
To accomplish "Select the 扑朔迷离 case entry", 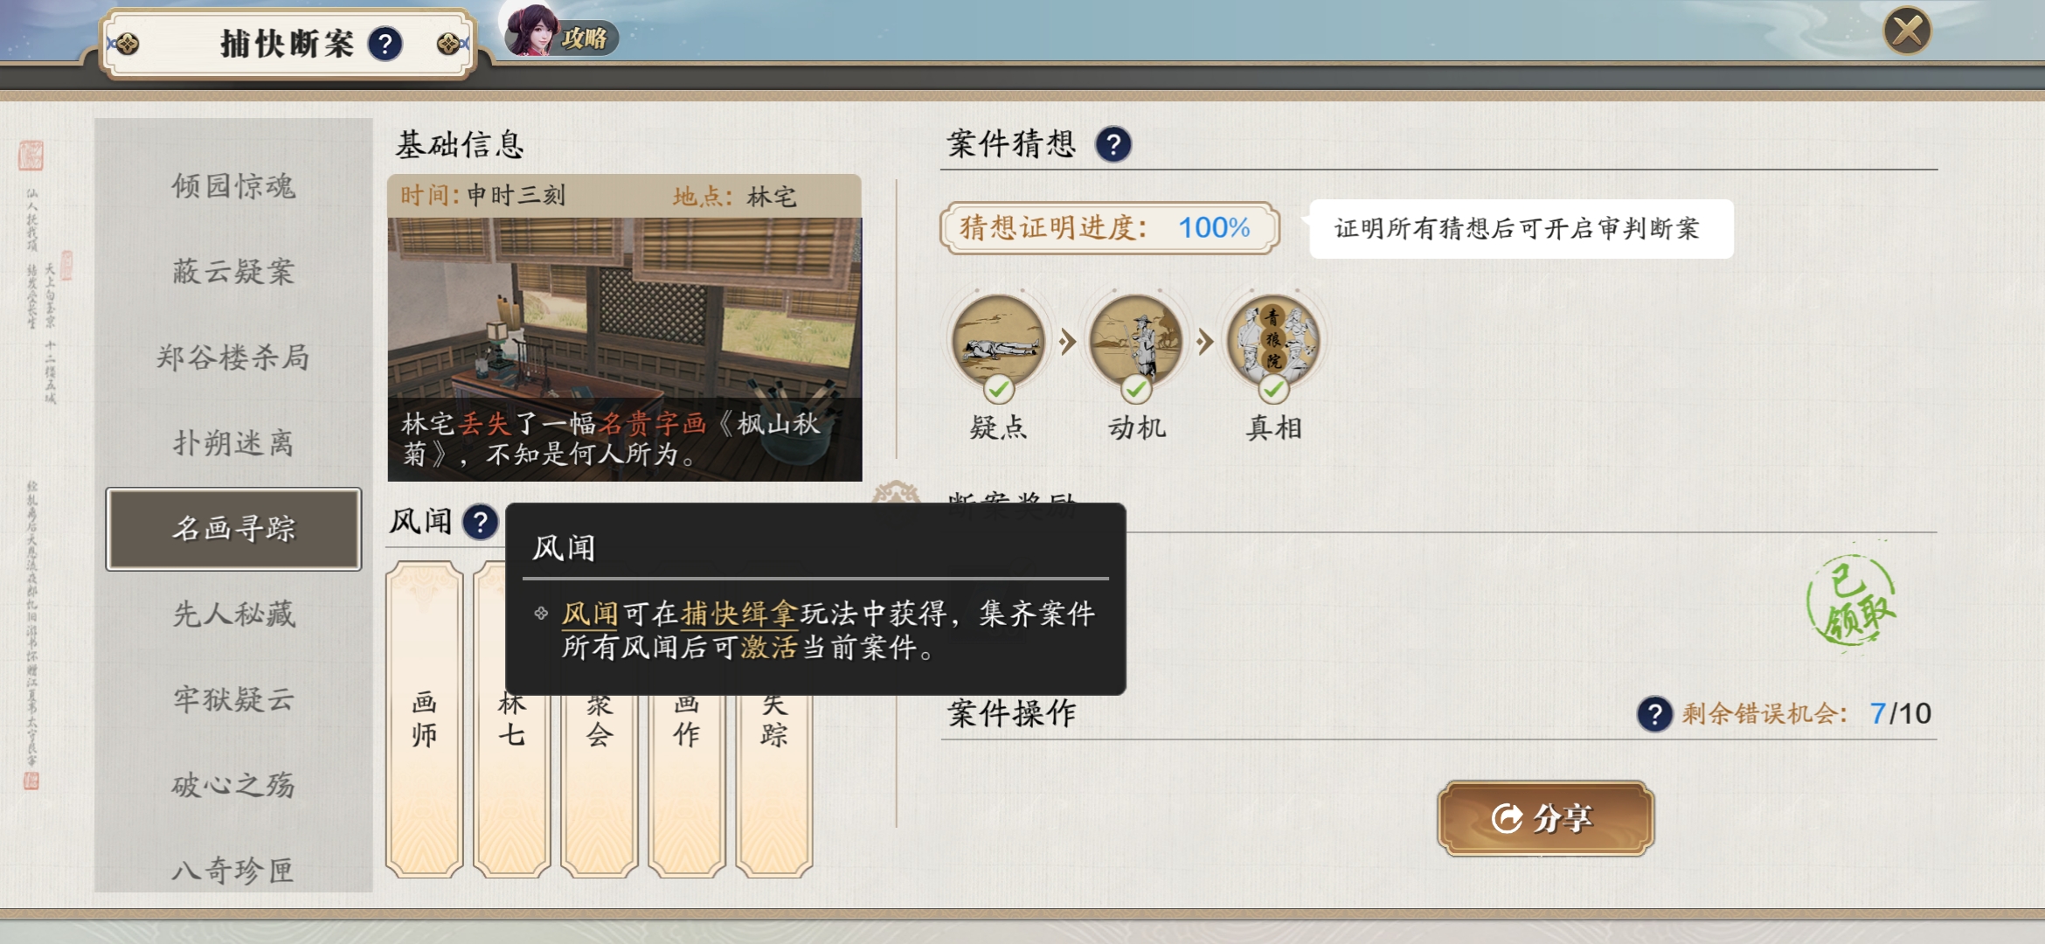I will point(233,443).
